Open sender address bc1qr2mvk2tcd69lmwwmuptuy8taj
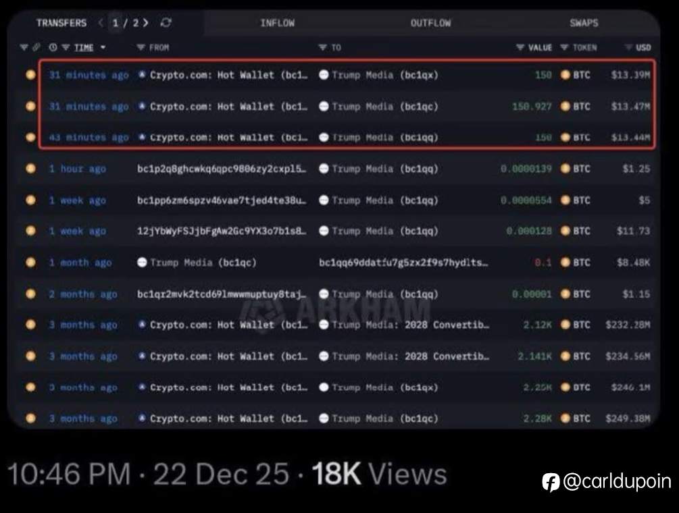The image size is (679, 513). coord(222,294)
